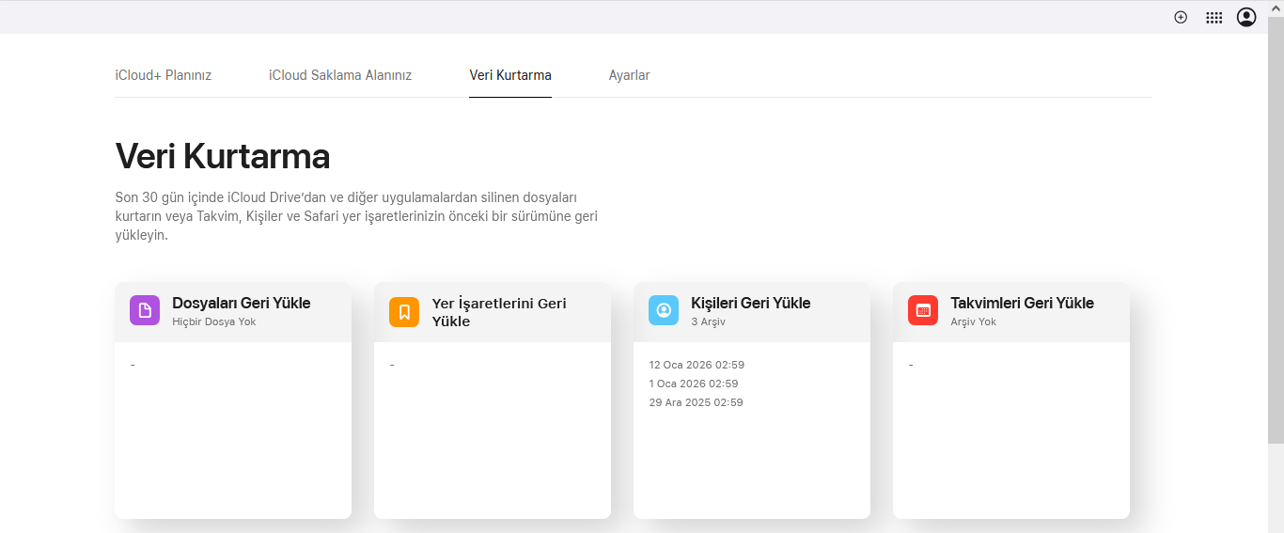Image resolution: width=1284 pixels, height=533 pixels.
Task: Click the blue contacts icon
Action: click(x=664, y=311)
